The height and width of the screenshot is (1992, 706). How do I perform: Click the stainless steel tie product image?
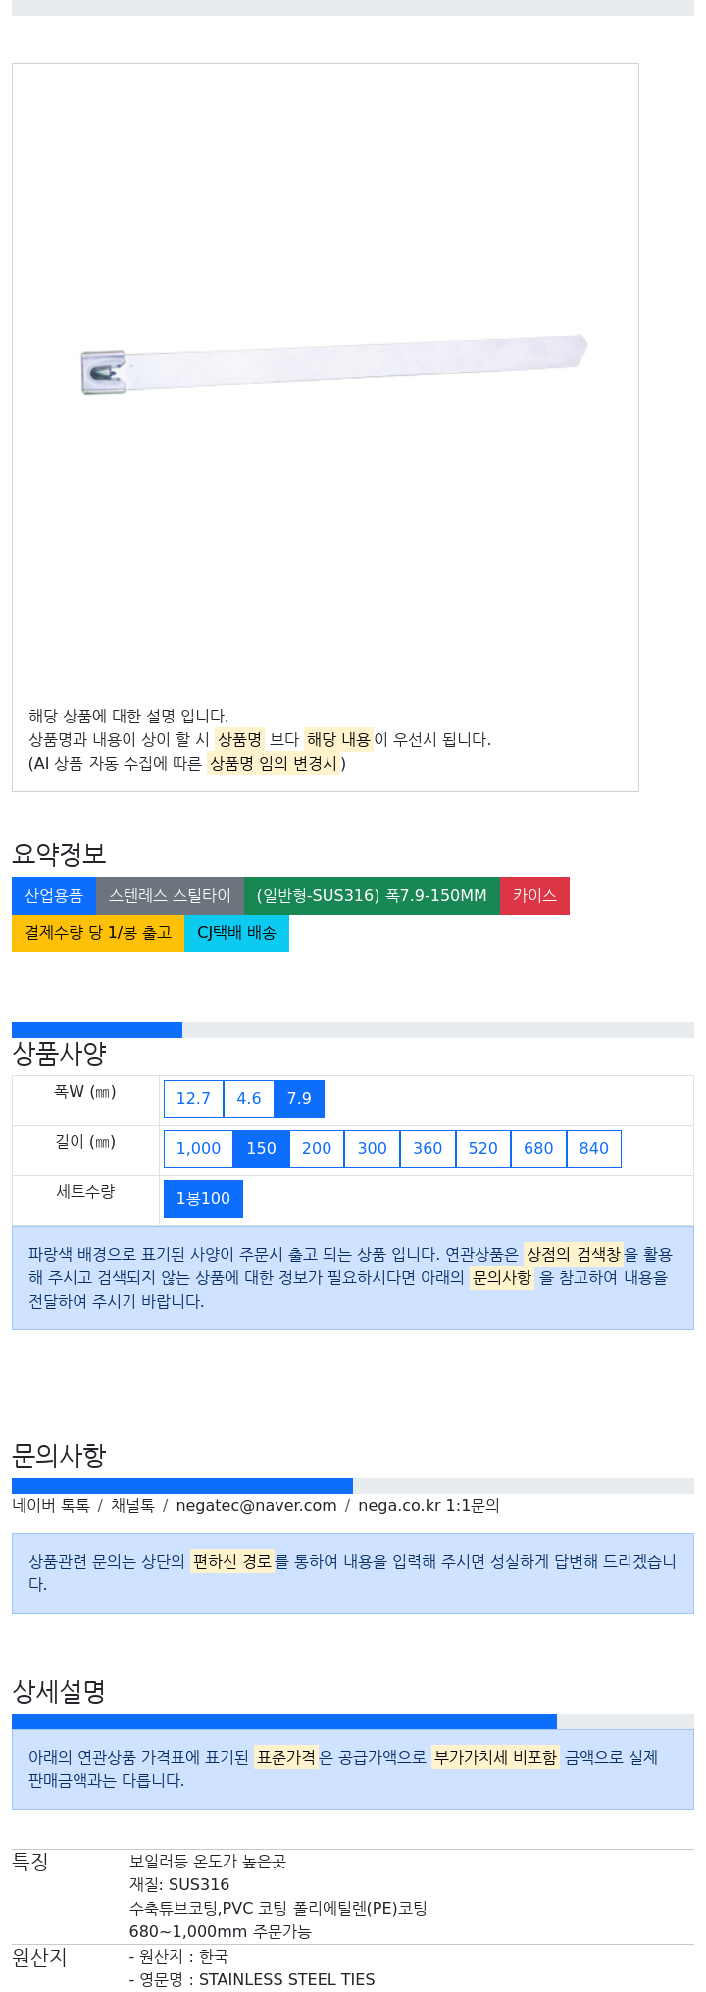334,365
